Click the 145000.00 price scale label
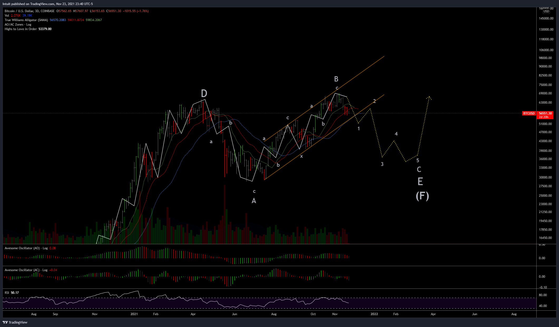 tap(546, 18)
